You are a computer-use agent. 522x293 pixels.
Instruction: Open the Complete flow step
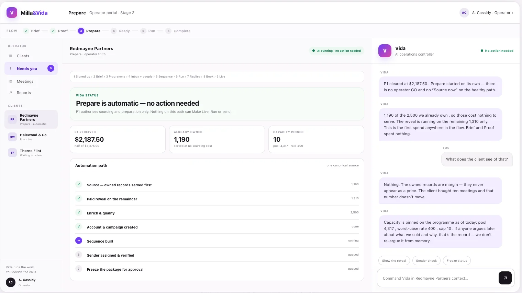(x=178, y=31)
